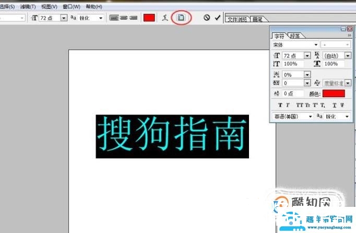Open the 选择(S) select menu
This screenshot has height=233, width=356.
(7, 7)
